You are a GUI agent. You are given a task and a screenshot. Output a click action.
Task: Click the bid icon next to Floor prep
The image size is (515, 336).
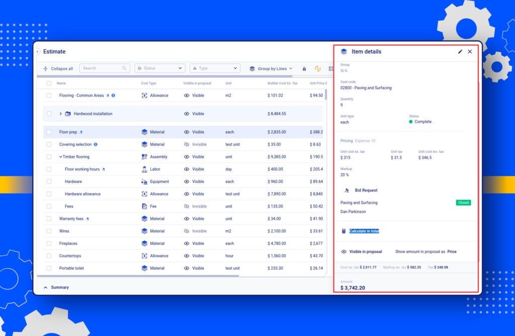81,132
